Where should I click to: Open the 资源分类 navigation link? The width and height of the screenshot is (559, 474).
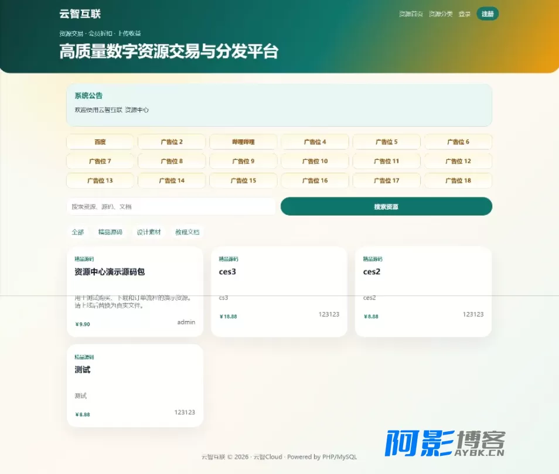(x=441, y=14)
